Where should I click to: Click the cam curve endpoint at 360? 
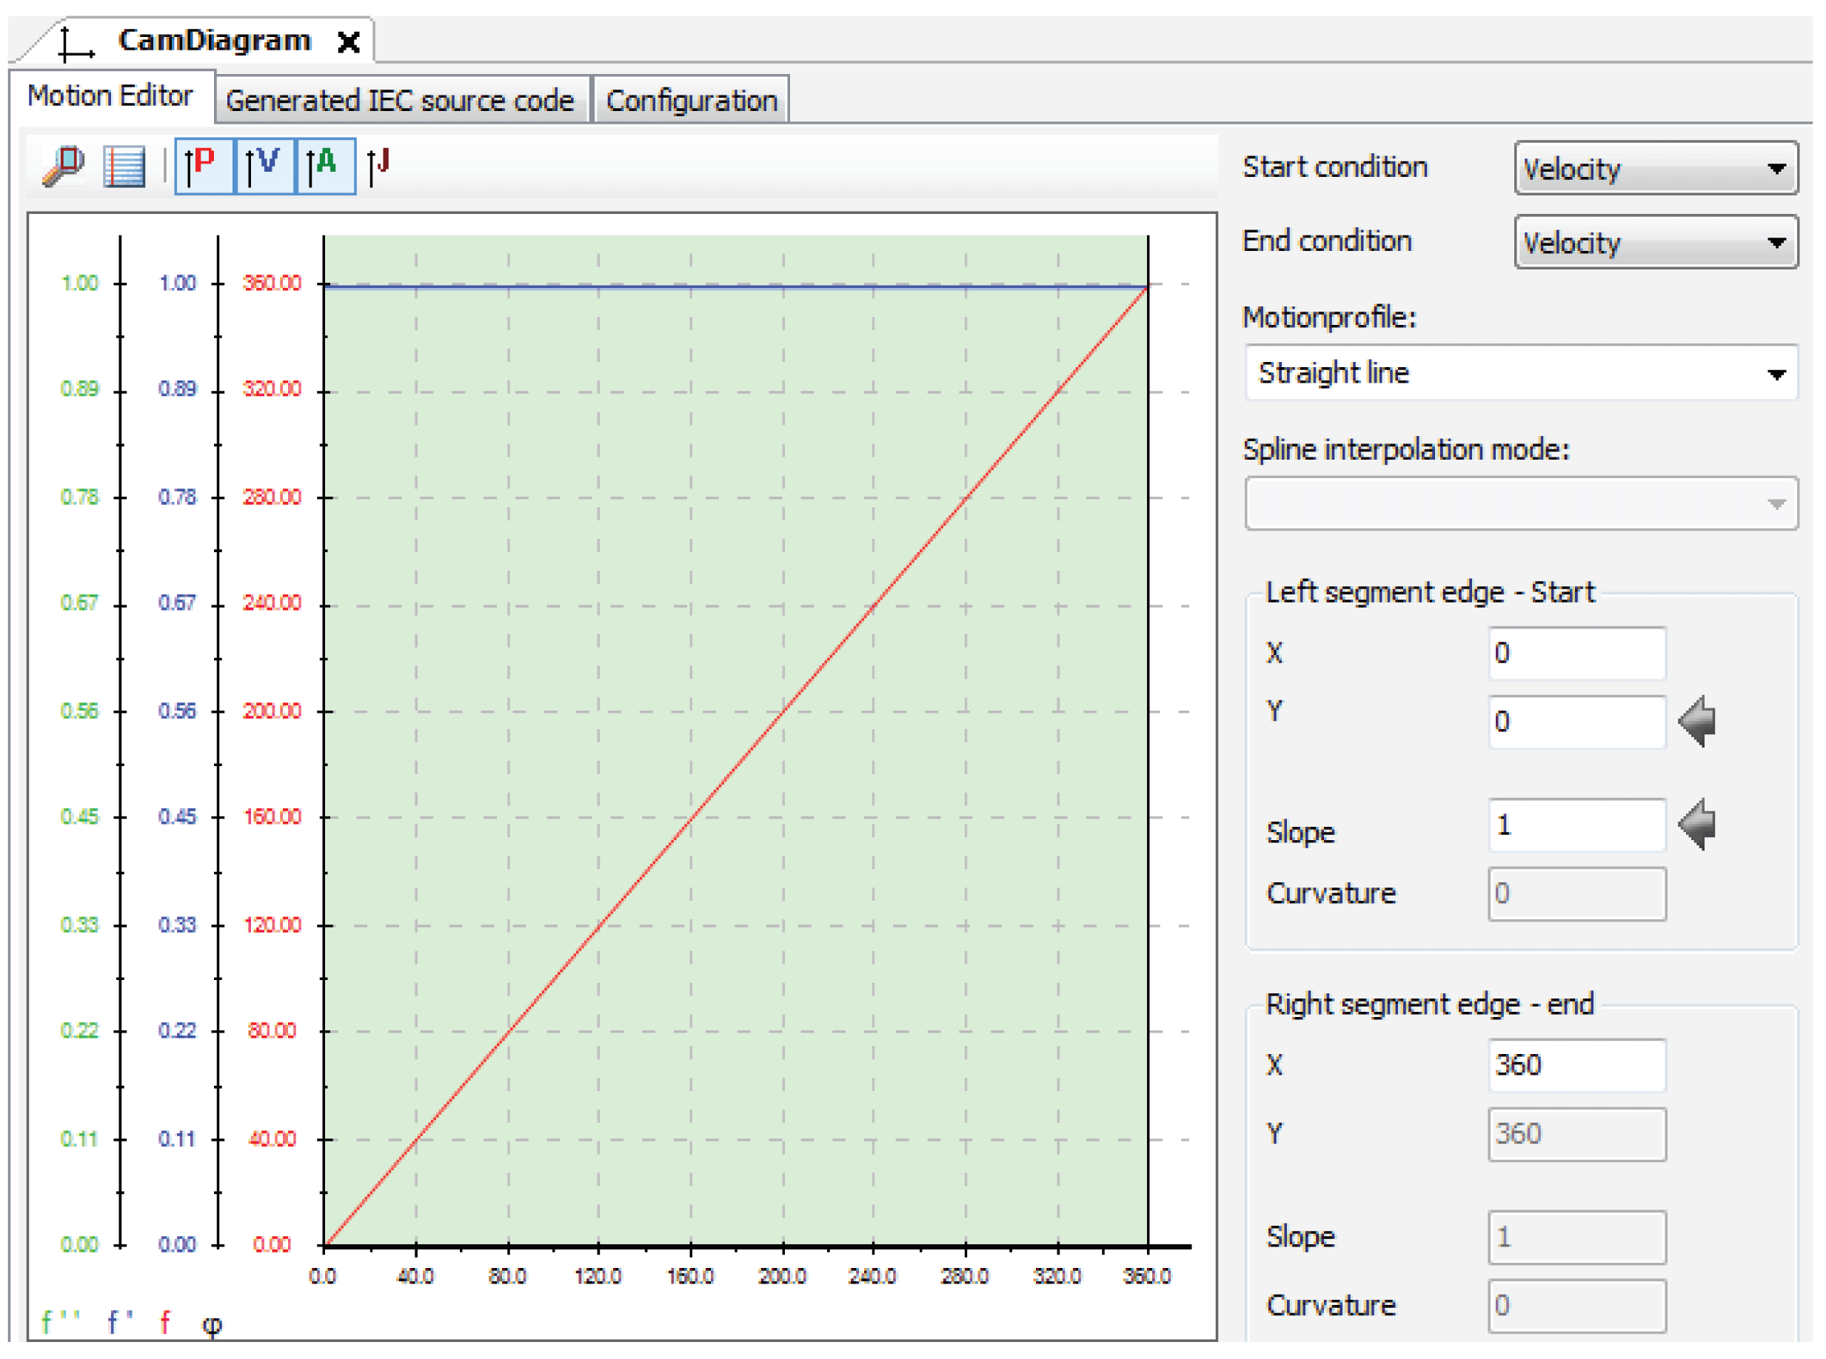1148,287
